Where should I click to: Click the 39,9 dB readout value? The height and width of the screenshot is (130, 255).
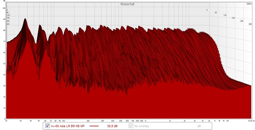[112, 126]
